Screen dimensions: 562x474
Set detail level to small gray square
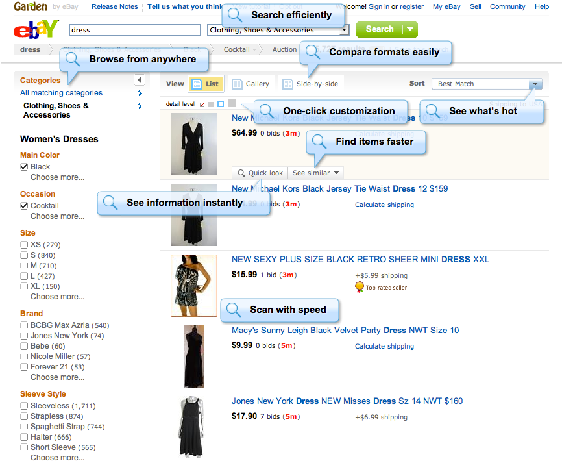[x=211, y=105]
